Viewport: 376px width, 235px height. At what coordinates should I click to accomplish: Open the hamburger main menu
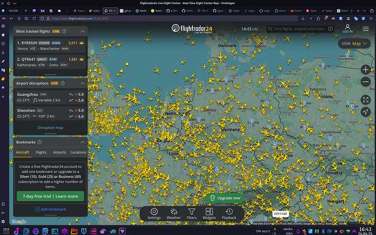(x=366, y=29)
